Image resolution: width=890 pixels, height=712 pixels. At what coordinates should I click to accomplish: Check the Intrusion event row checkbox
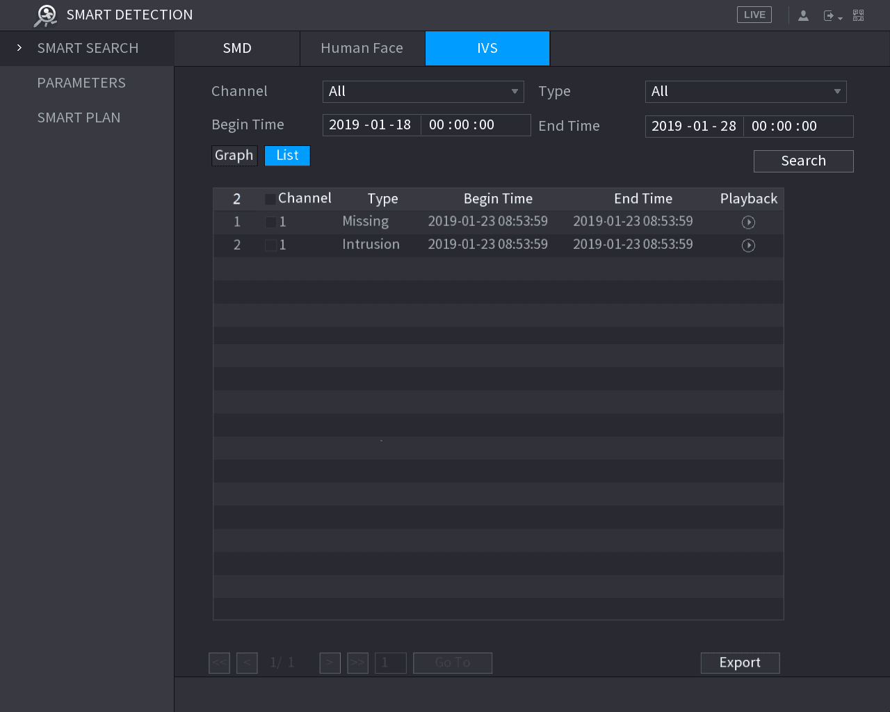[270, 245]
